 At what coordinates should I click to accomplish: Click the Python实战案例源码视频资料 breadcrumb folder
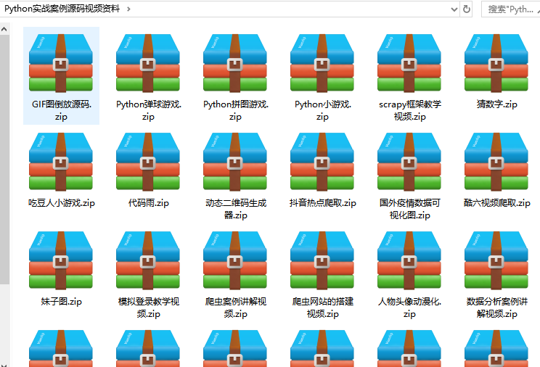pyautogui.click(x=62, y=9)
